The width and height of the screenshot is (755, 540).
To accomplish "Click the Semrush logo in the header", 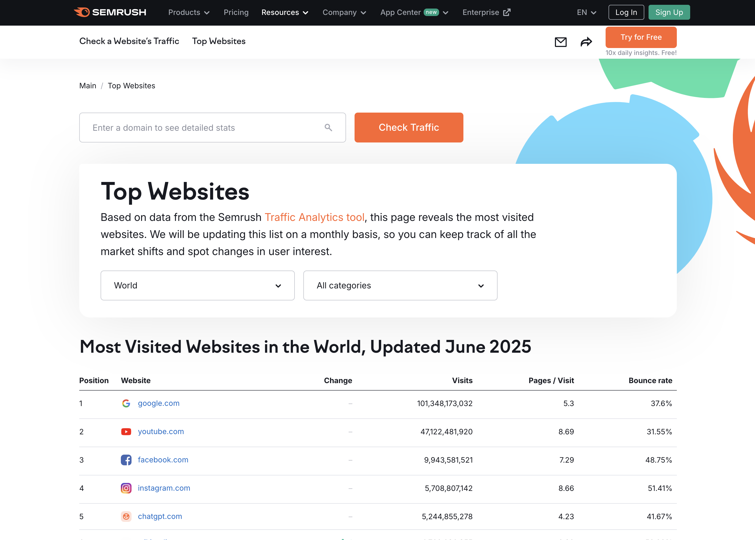I will tap(110, 12).
